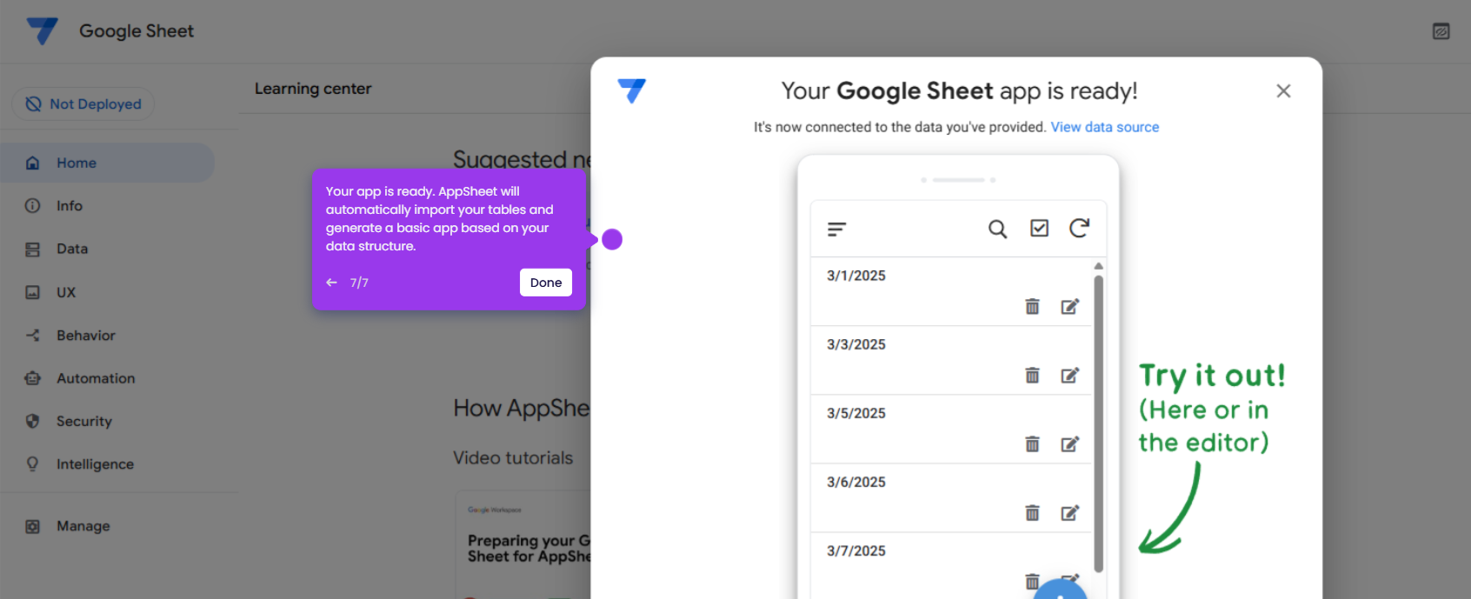
Task: Click the sync refresh icon in preview
Action: [x=1079, y=228]
